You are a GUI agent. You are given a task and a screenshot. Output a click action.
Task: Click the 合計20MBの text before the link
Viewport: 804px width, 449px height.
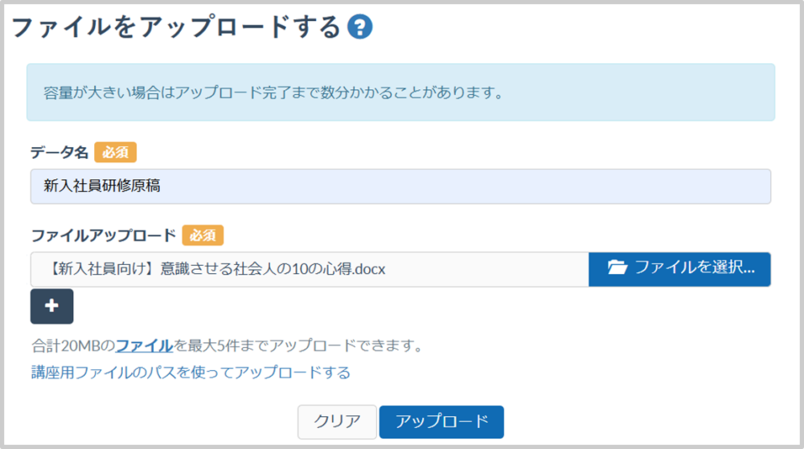pos(72,346)
